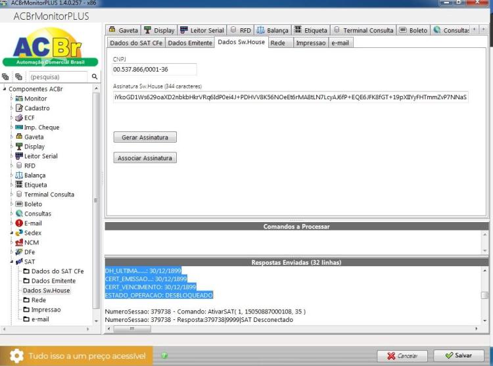Image resolution: width=493 pixels, height=366 pixels.
Task: Click the Boleto icon in the tree
Action: [19, 204]
